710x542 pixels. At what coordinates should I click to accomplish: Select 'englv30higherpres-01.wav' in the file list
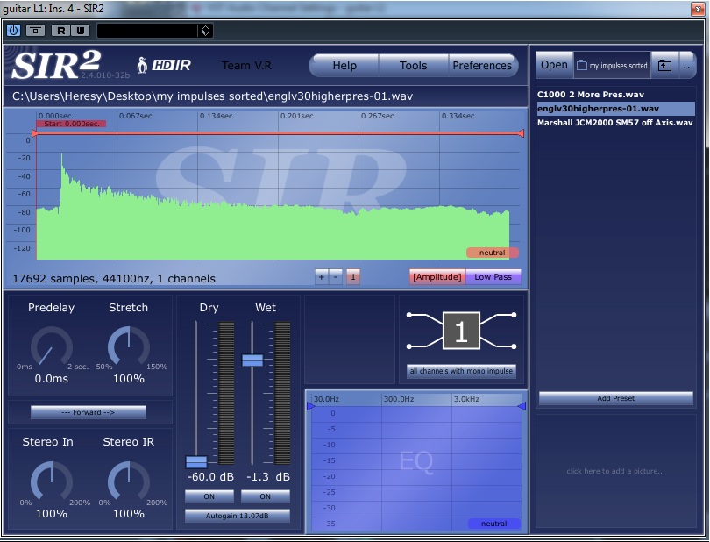point(616,109)
